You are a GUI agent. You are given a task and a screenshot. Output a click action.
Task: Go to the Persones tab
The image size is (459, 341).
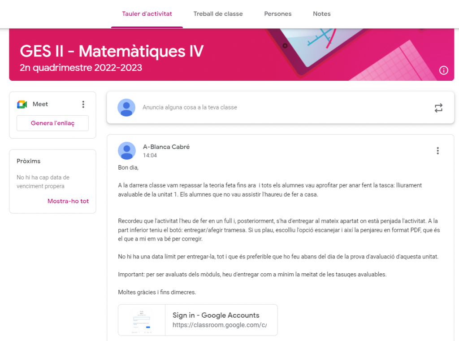pos(277,14)
